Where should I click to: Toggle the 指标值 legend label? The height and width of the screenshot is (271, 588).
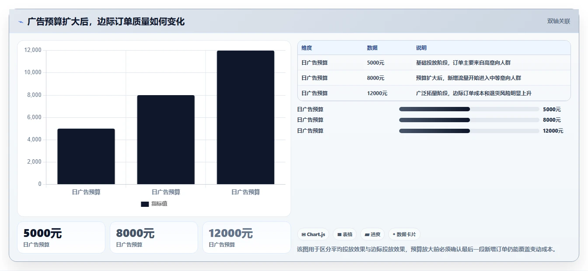[159, 204]
